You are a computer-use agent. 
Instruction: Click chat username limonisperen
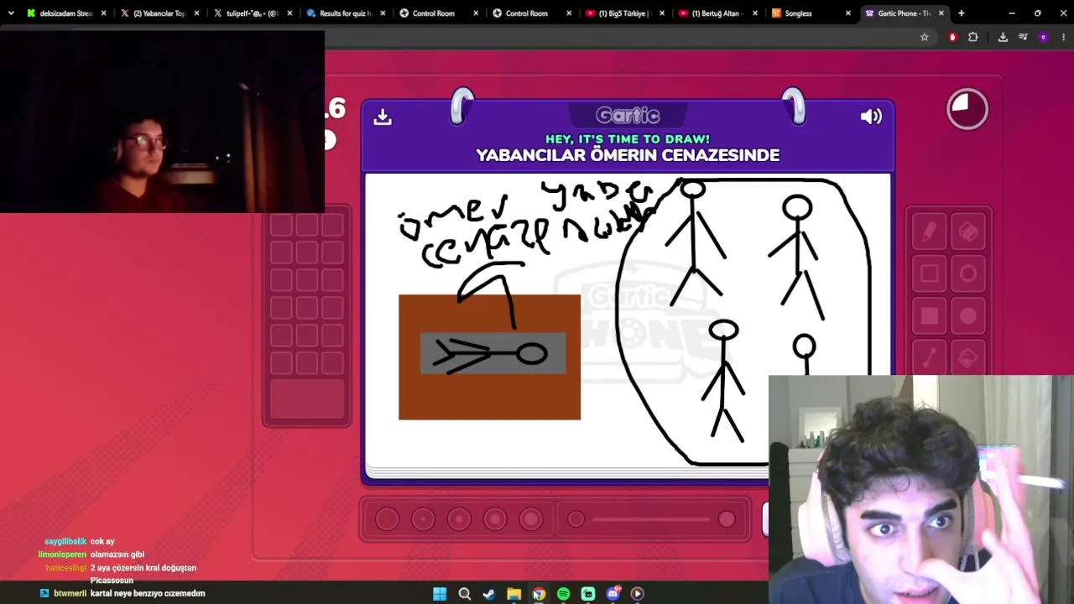(62, 555)
